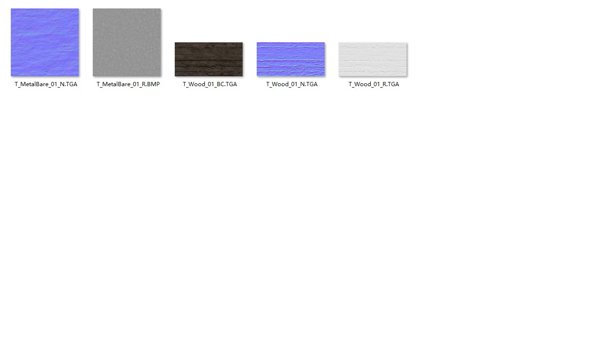
Task: Select the T_Wood_01_BC.TGA thumbnail image
Action: 209,59
